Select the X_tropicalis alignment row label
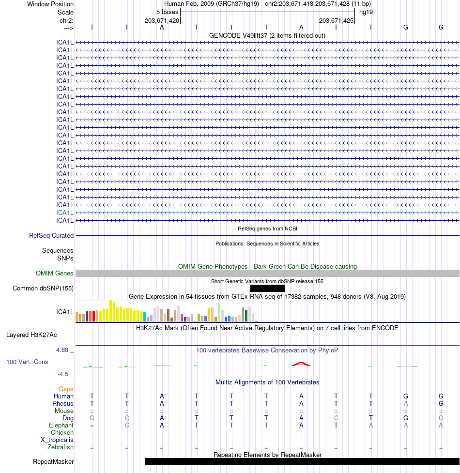The image size is (460, 473). (x=57, y=440)
